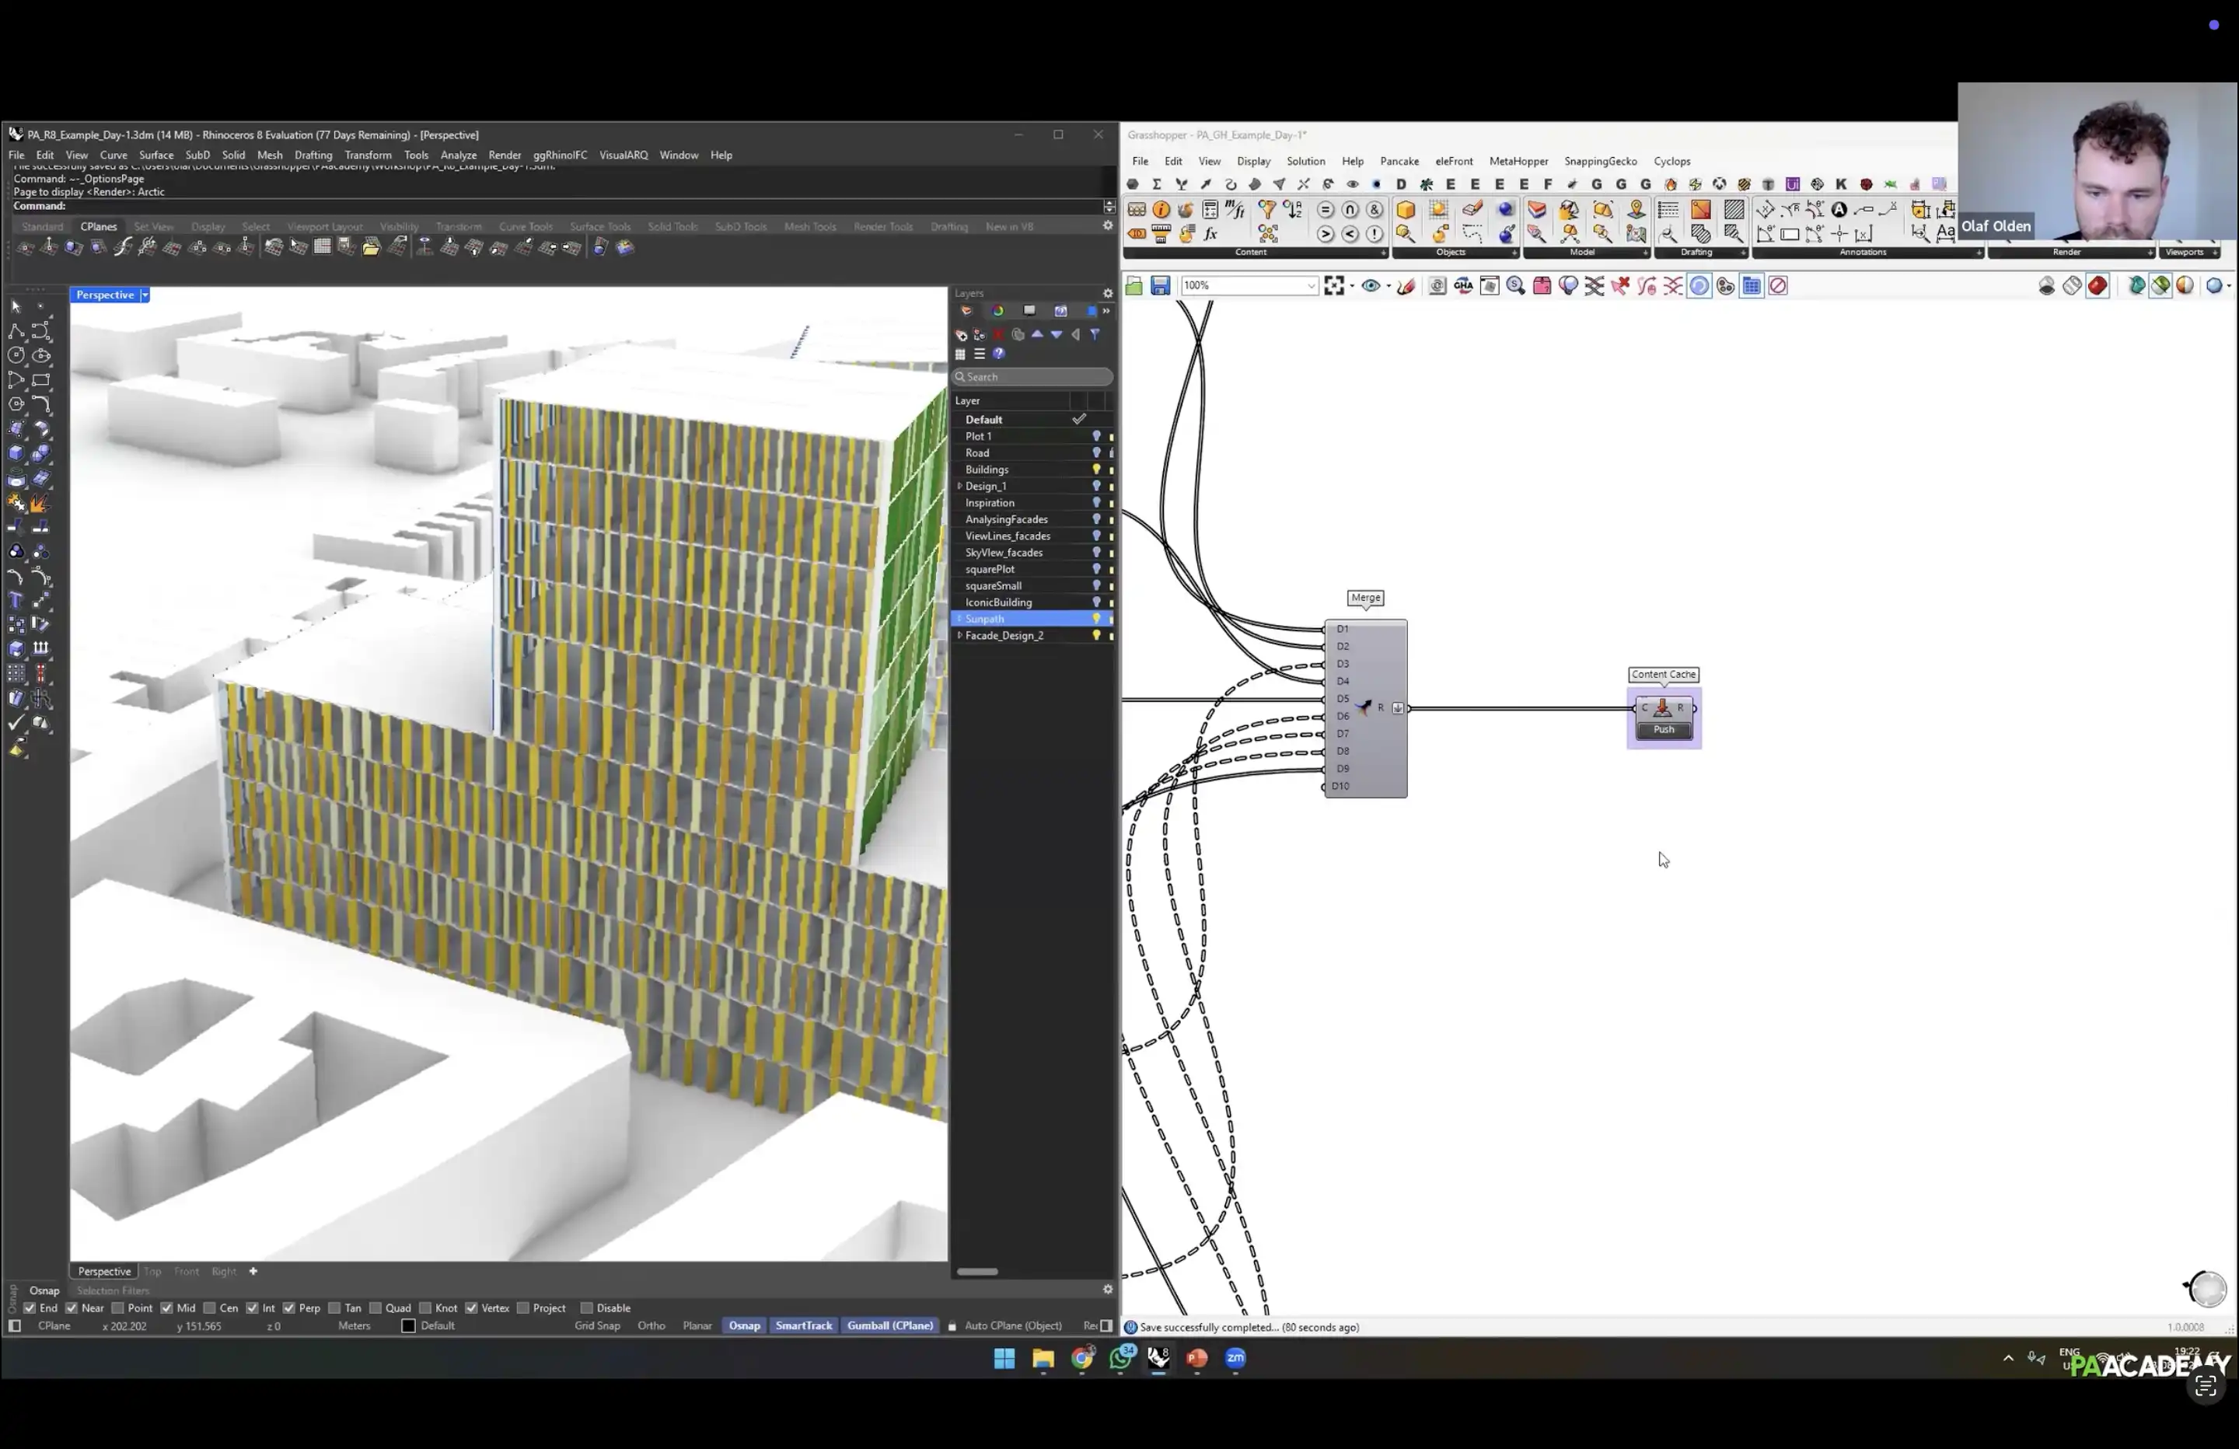Toggle the End osnap checkbox
Viewport: 2239px width, 1449px height.
30,1309
